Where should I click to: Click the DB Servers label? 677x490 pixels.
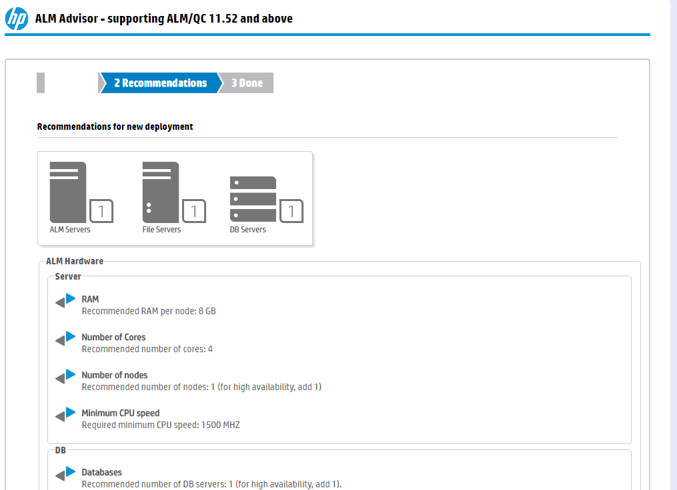(x=248, y=230)
